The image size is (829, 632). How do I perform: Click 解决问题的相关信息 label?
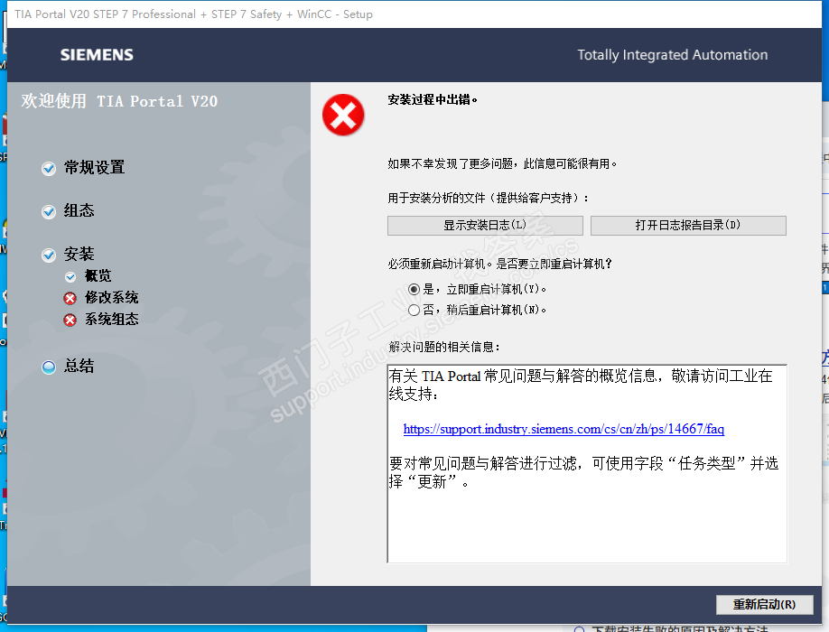click(x=444, y=348)
